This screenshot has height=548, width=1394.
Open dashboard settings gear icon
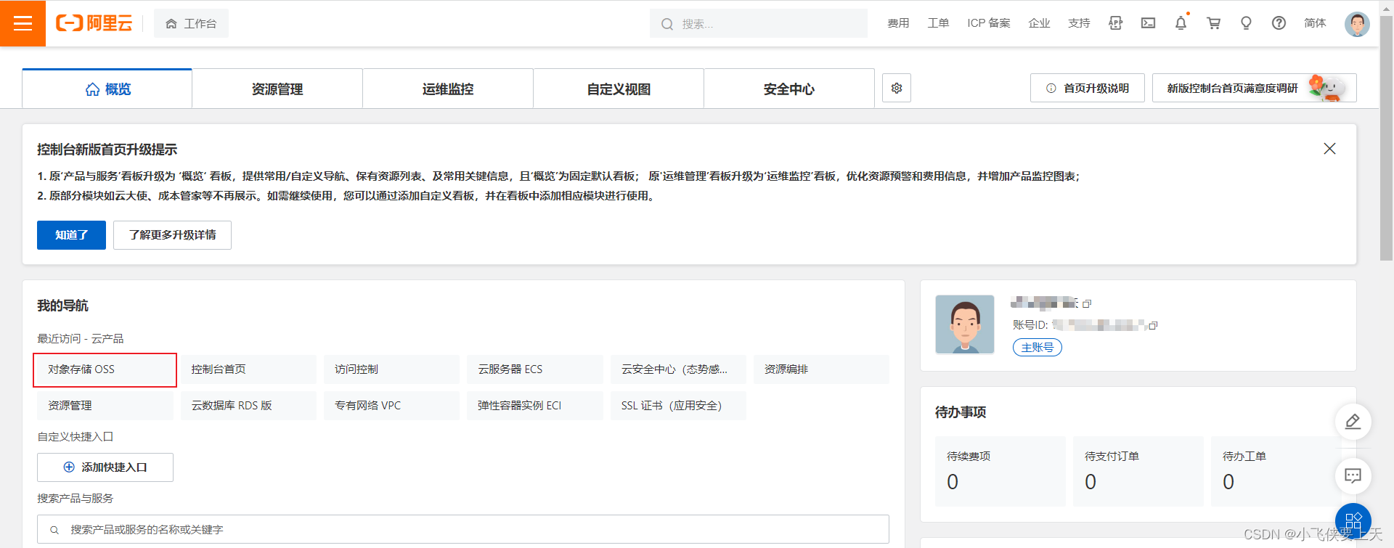[x=897, y=88]
